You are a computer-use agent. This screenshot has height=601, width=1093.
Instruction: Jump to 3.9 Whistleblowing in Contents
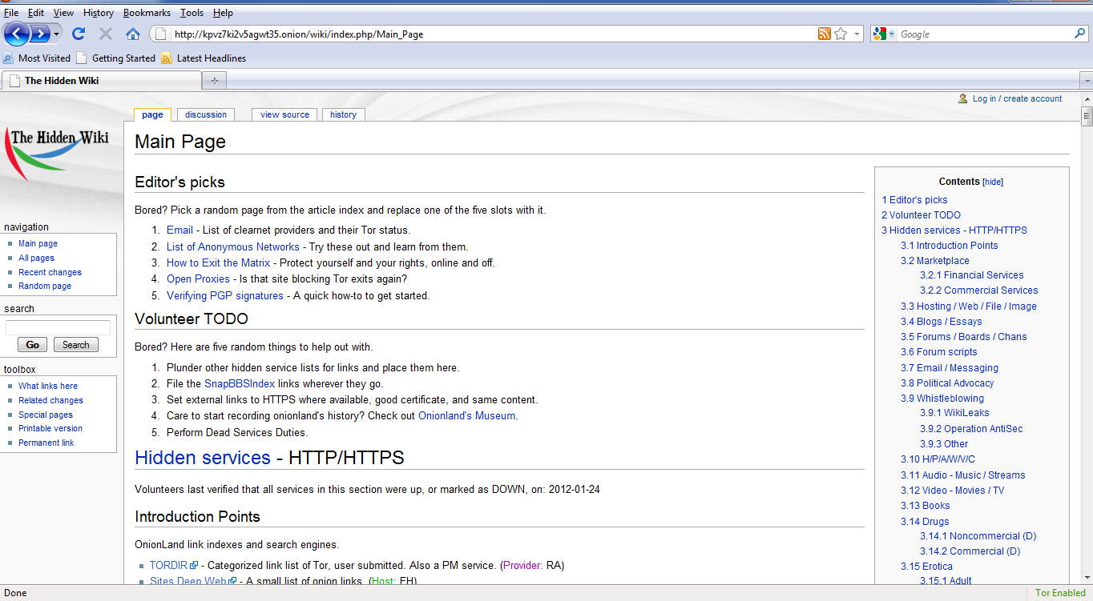pyautogui.click(x=942, y=398)
